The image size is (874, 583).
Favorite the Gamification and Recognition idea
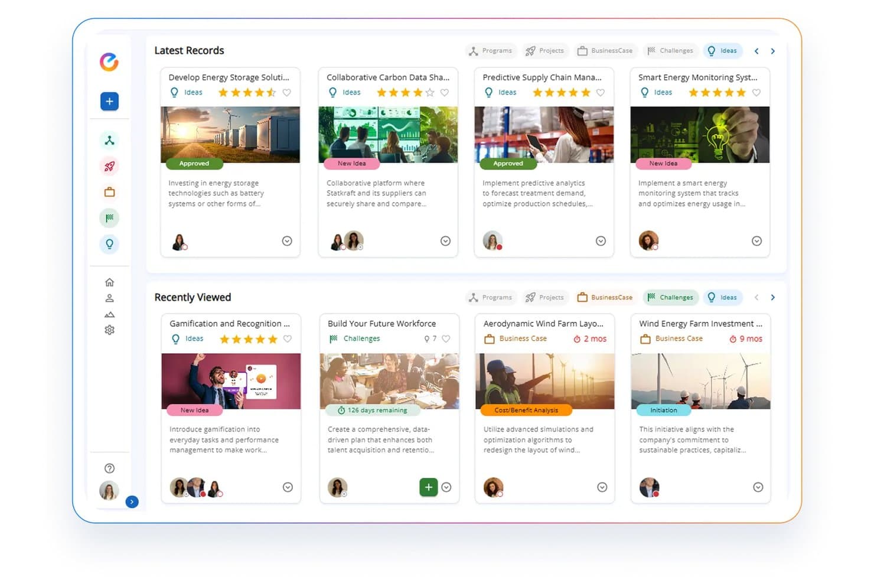pyautogui.click(x=288, y=339)
